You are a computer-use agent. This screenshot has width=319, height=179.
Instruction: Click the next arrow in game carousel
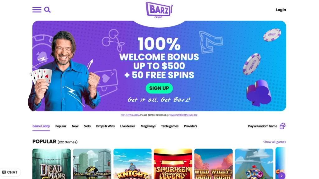click(282, 176)
